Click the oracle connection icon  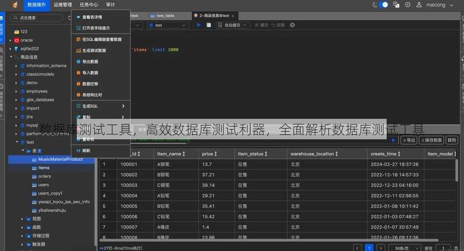point(16,40)
